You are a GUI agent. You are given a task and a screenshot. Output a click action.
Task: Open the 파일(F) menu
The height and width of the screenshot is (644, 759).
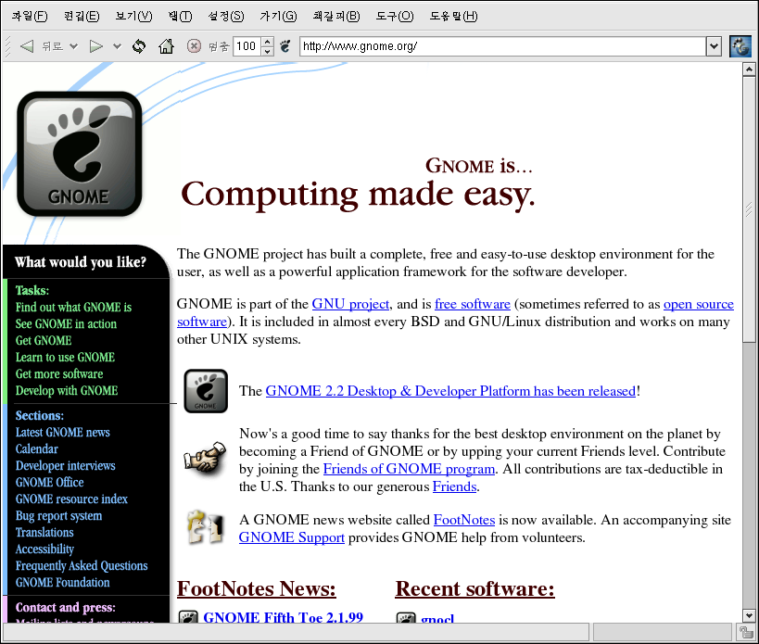29,16
